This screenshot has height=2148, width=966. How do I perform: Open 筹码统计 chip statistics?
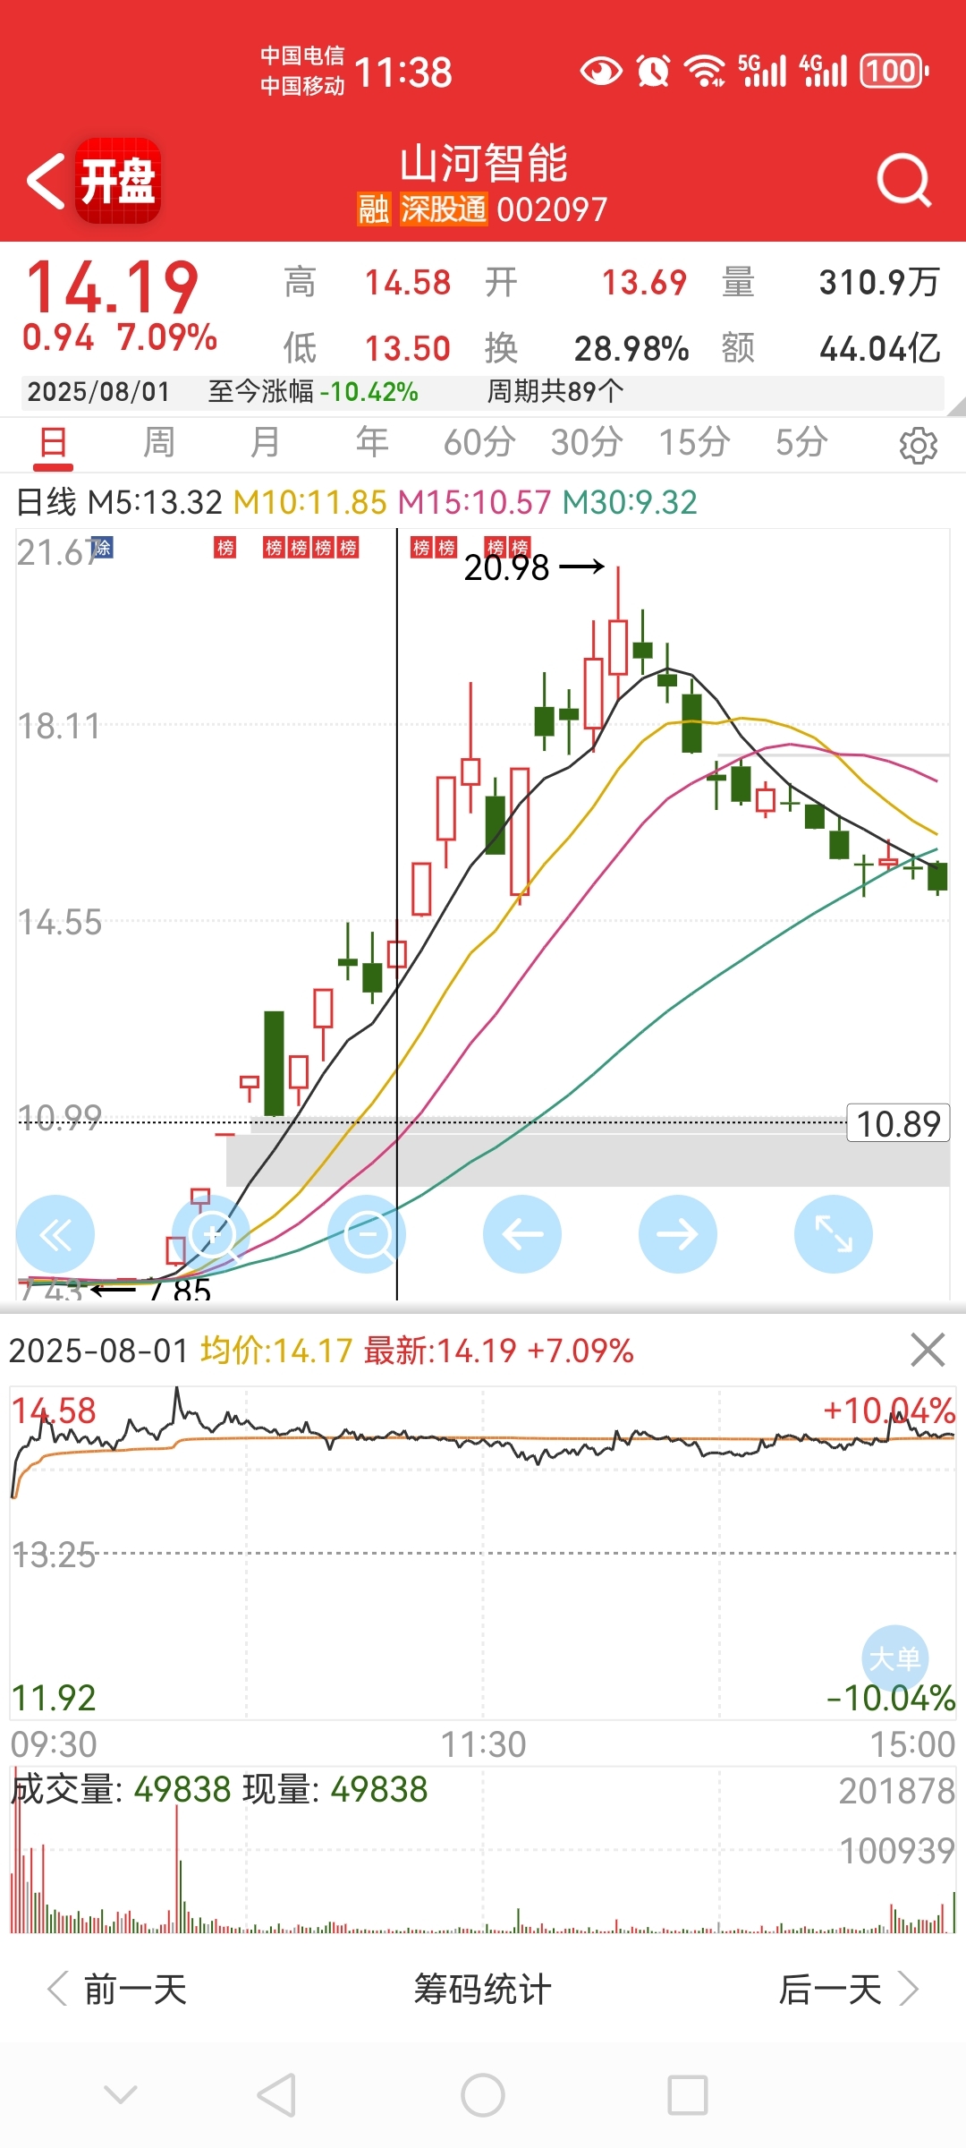483,1990
